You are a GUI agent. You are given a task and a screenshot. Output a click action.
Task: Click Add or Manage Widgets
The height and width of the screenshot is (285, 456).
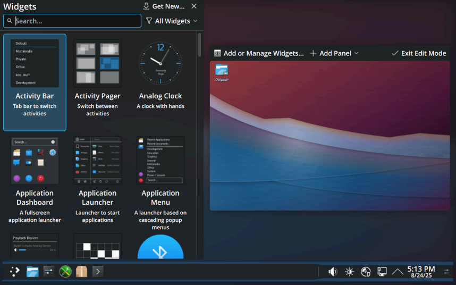(x=259, y=53)
